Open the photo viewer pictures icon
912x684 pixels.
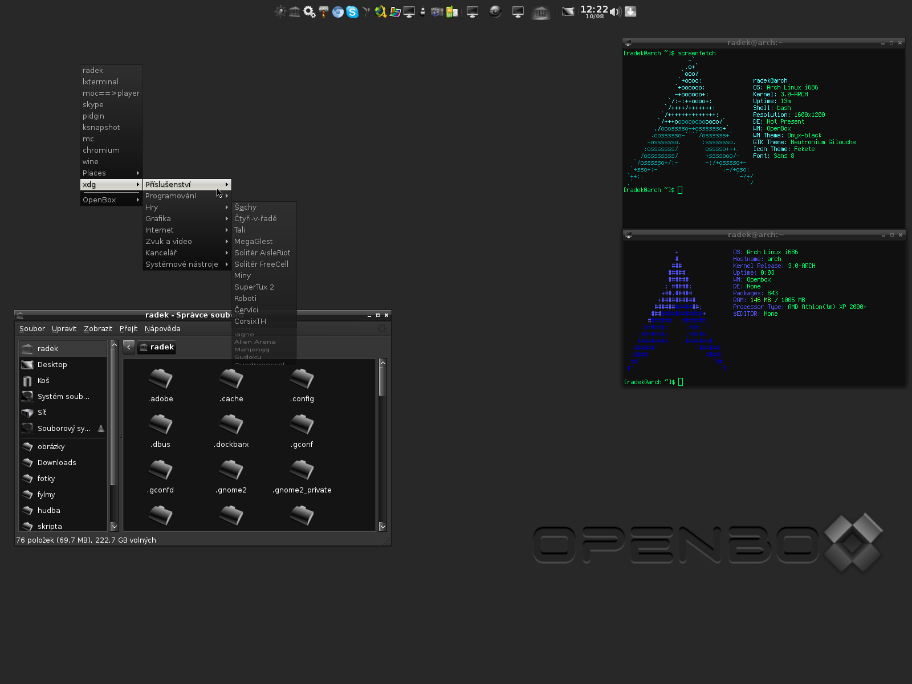tap(395, 11)
